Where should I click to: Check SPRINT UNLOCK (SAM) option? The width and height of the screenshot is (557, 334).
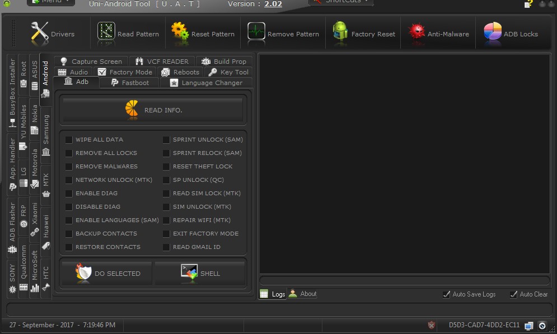pyautogui.click(x=166, y=139)
